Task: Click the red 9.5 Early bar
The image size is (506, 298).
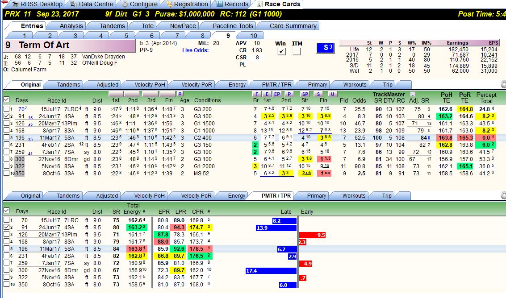Action: pos(312,235)
